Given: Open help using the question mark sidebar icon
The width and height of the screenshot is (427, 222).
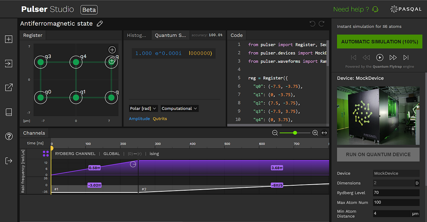Looking at the screenshot, I should pos(9,136).
